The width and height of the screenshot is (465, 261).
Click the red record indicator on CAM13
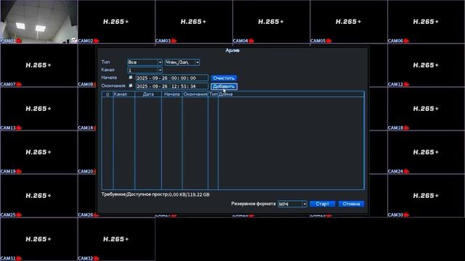pos(20,128)
